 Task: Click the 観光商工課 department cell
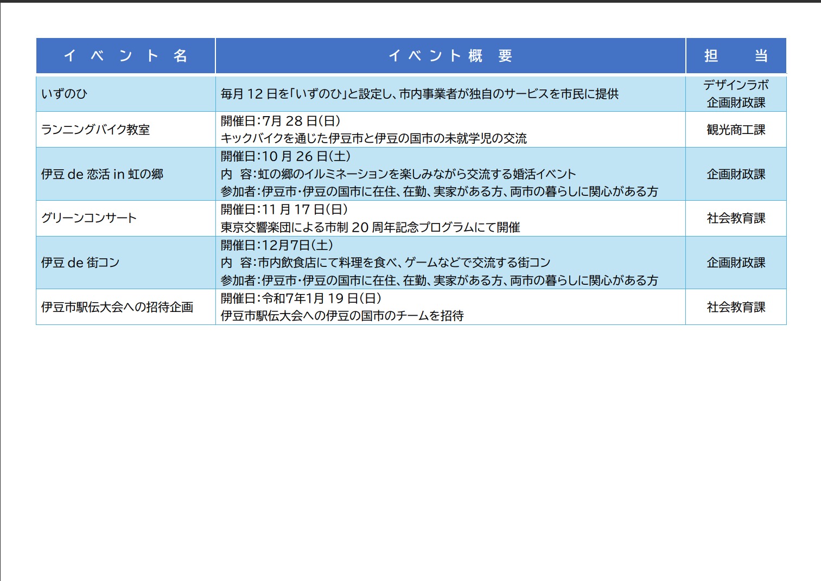736,130
